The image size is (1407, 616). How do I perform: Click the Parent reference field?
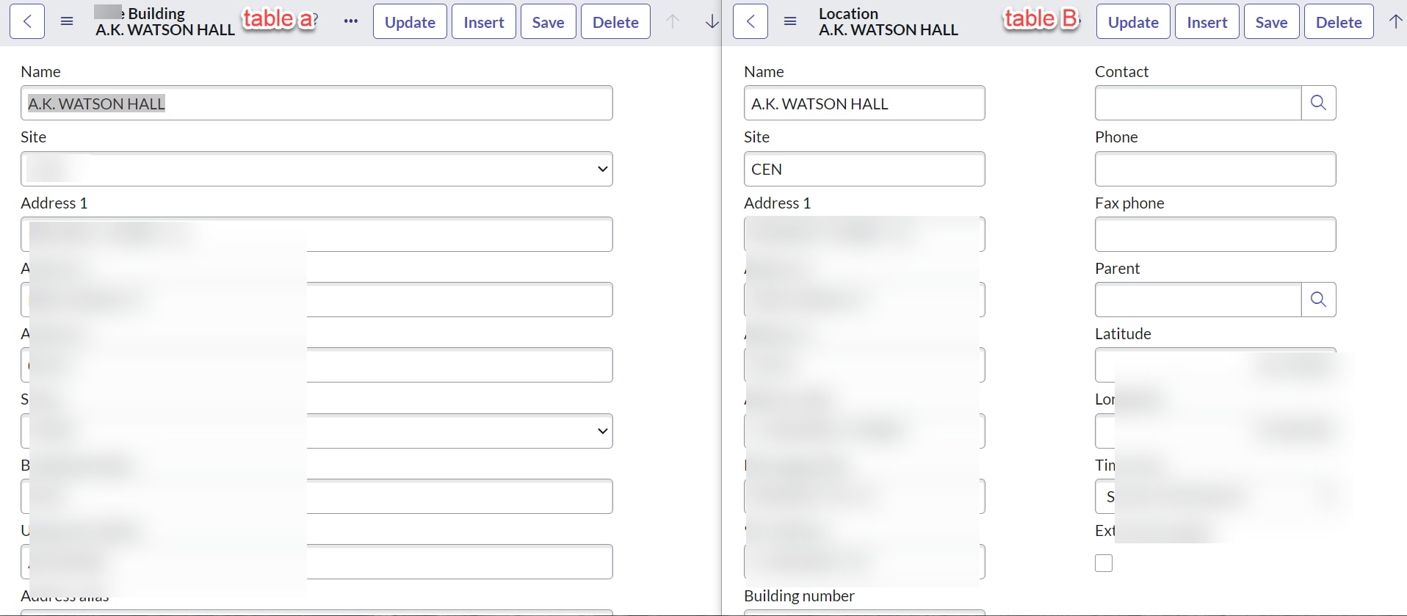click(x=1198, y=300)
